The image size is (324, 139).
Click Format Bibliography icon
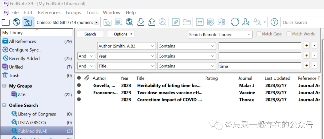pos(211,22)
